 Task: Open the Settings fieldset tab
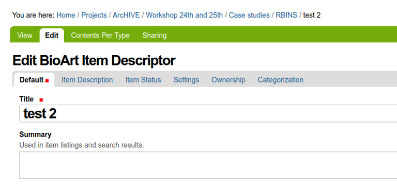(x=186, y=80)
